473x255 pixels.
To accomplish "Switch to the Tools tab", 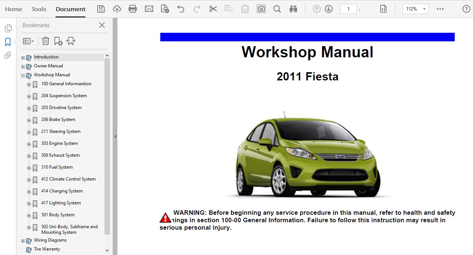I will [x=39, y=9].
